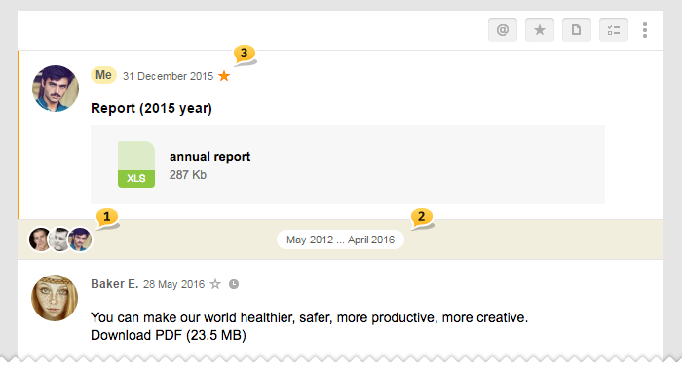Click the Report (2015 year) message title
682x369 pixels.
point(151,108)
